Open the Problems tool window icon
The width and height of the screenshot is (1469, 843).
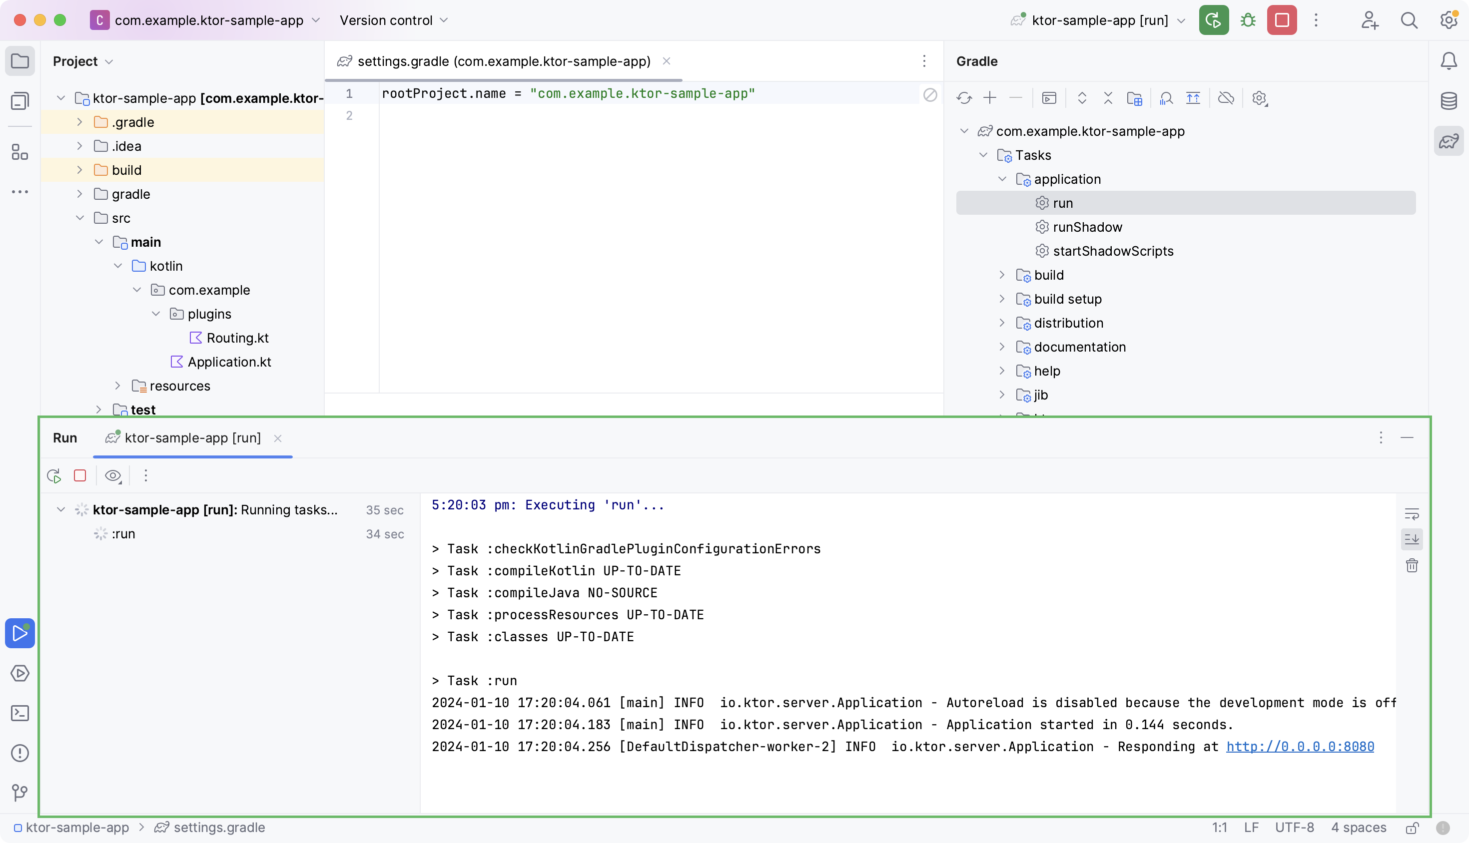[x=19, y=753]
